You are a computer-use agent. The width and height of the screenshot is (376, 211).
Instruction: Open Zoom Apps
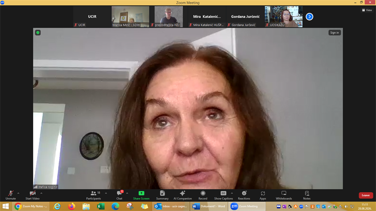click(263, 195)
